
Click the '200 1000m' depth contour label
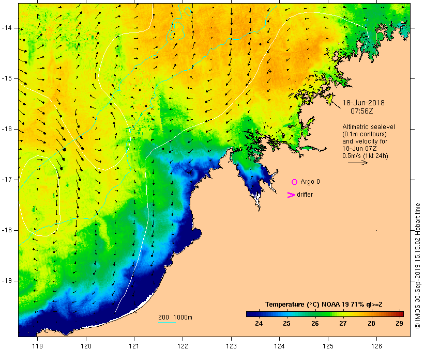175,317
